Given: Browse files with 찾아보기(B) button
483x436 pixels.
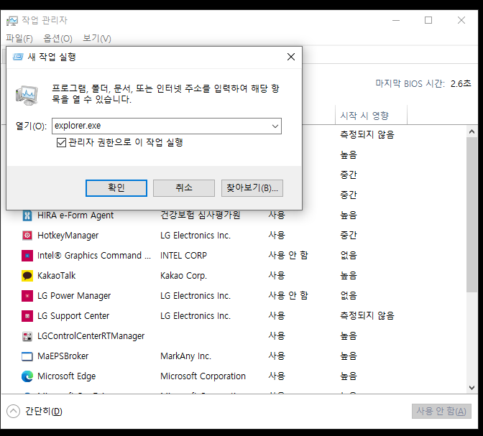Looking at the screenshot, I should [252, 187].
